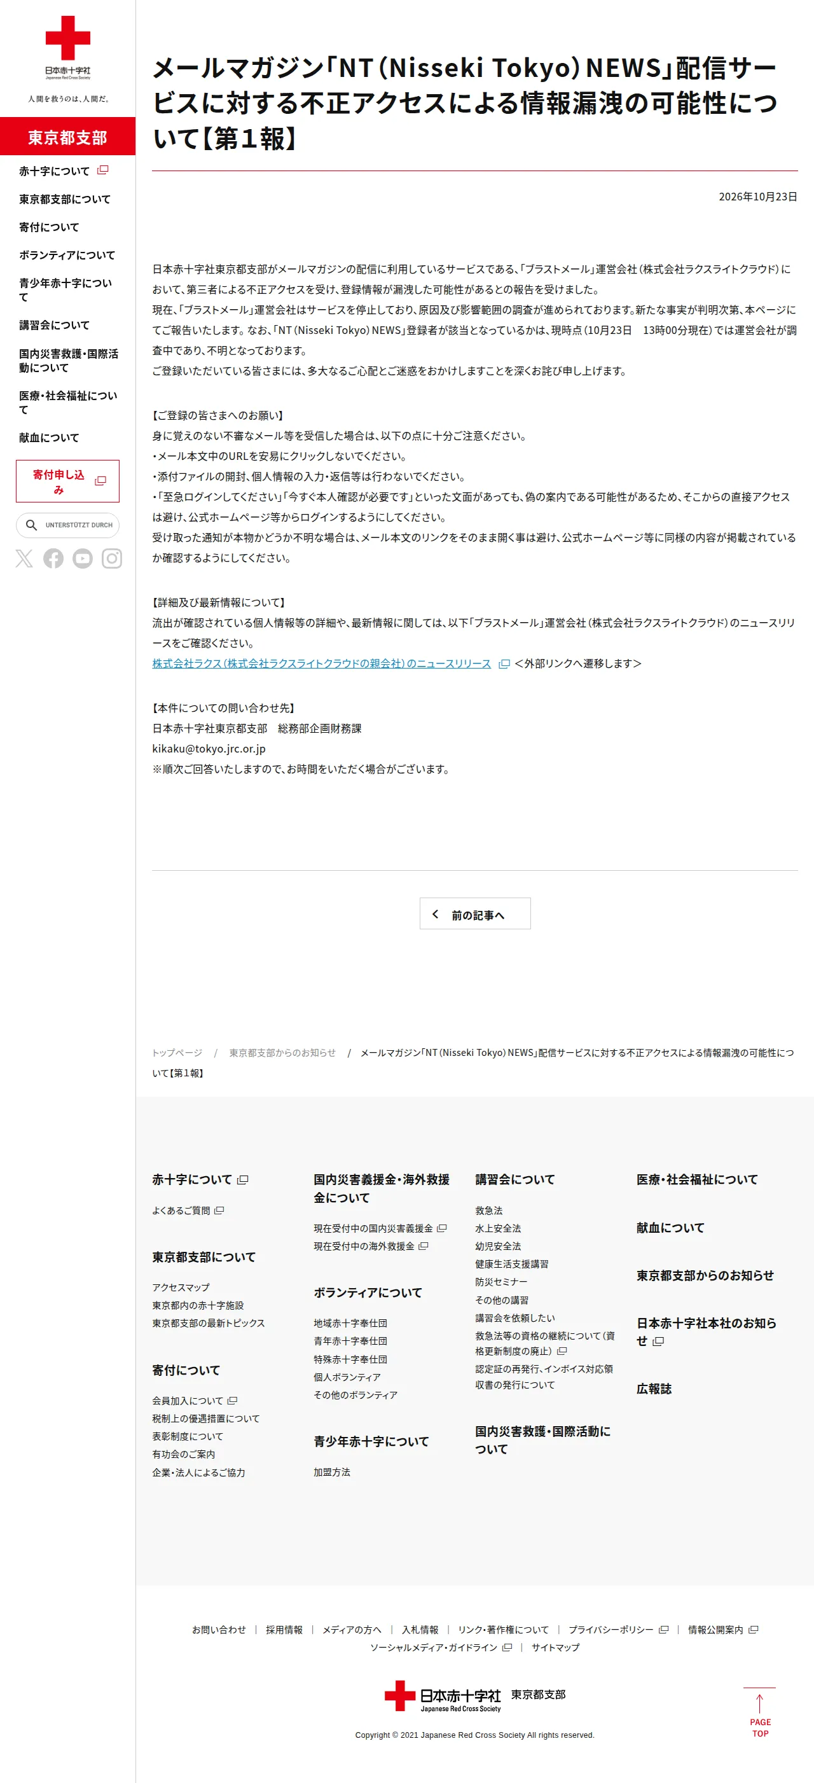Click the search magnifier icon in sidebar
This screenshot has height=1783, width=814.
coord(31,525)
